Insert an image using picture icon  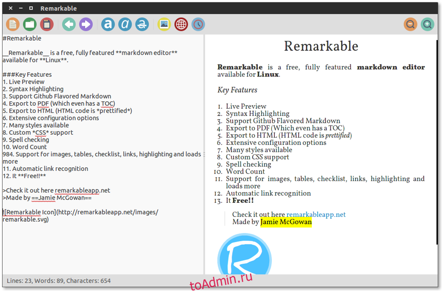[164, 25]
